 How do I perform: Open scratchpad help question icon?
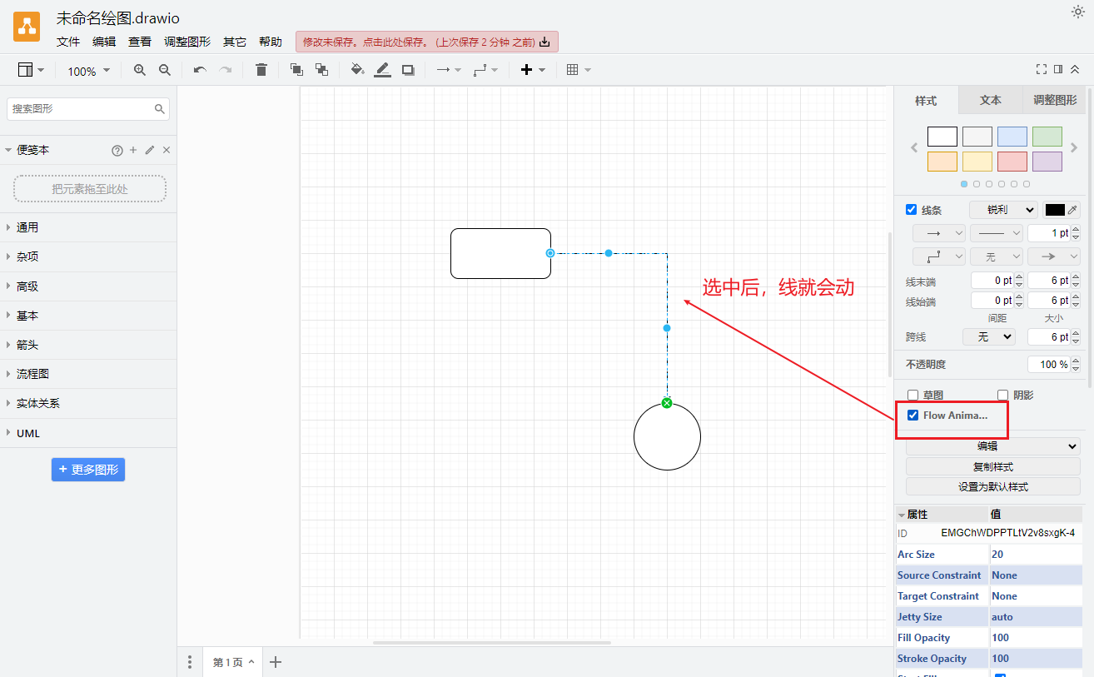click(x=117, y=150)
